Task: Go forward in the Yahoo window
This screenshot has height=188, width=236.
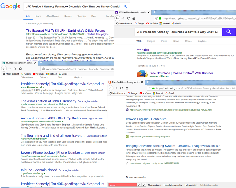Action: tap(123, 18)
